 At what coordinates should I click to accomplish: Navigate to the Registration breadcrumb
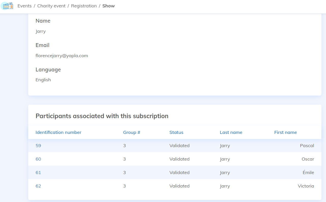point(84,6)
